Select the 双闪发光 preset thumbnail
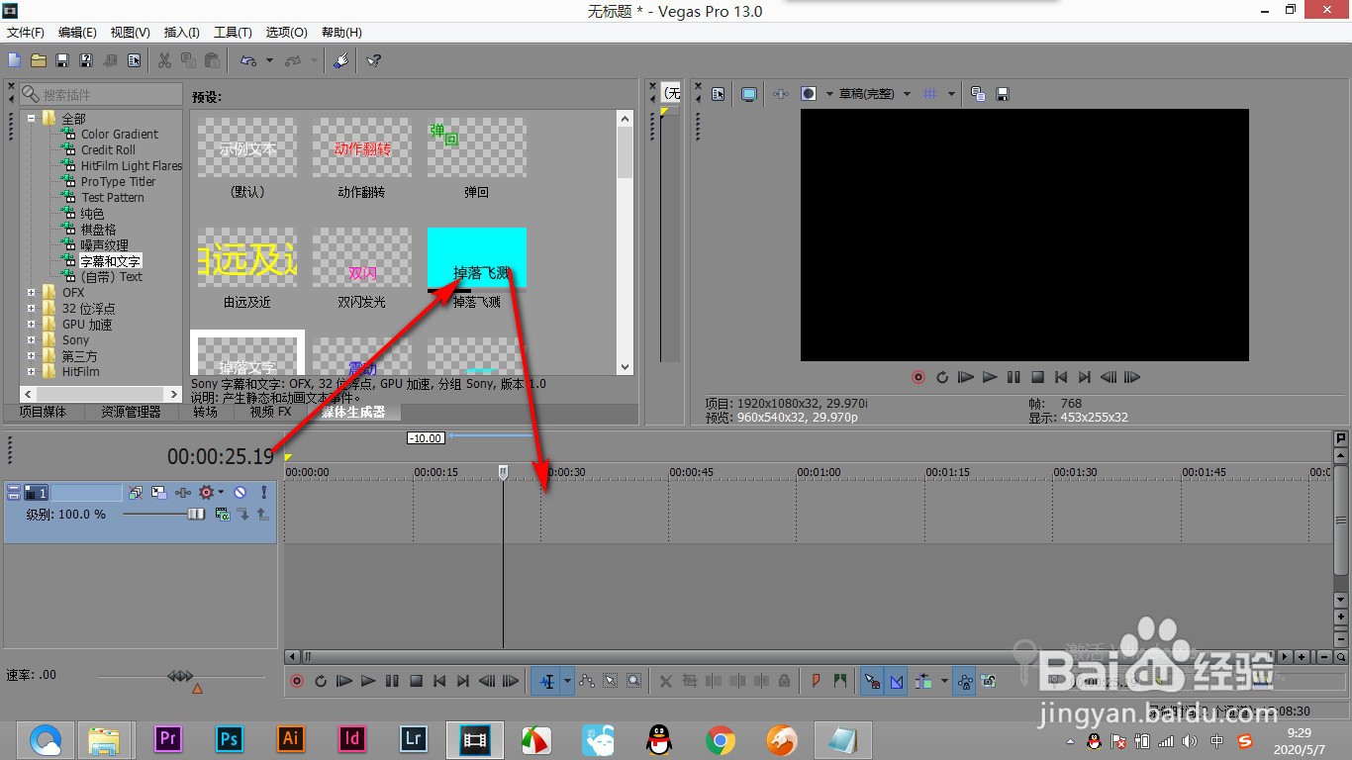Viewport: 1352px width, 760px height. [x=362, y=257]
